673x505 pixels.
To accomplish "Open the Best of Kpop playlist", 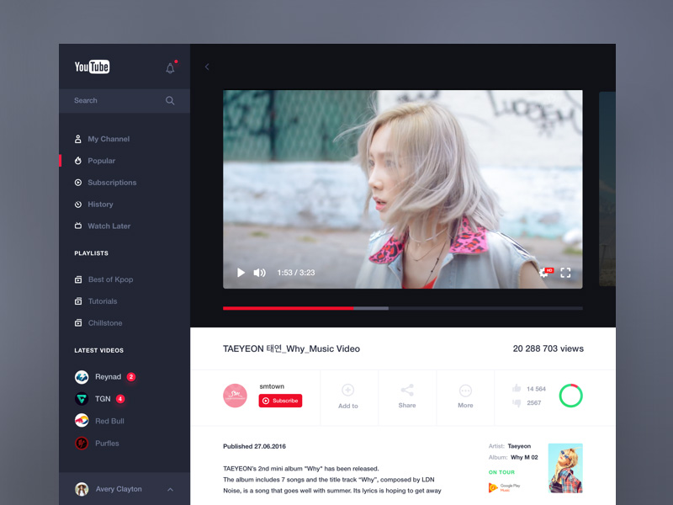I will (109, 279).
